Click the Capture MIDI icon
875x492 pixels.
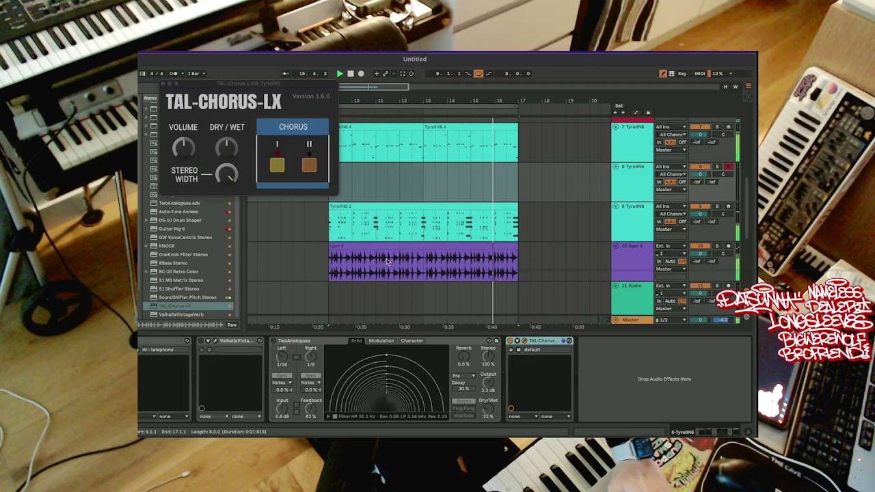click(x=403, y=74)
